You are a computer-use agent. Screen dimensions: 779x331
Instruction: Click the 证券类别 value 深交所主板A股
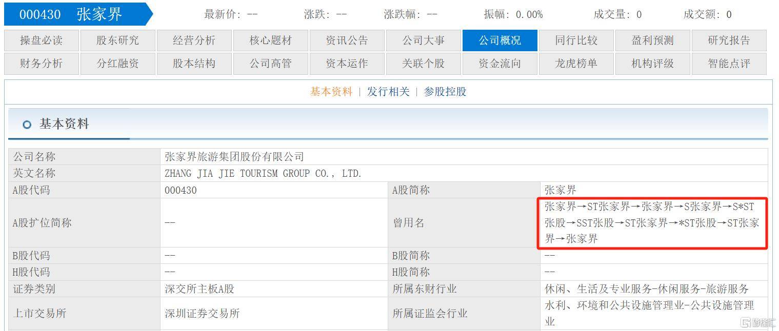(x=199, y=289)
